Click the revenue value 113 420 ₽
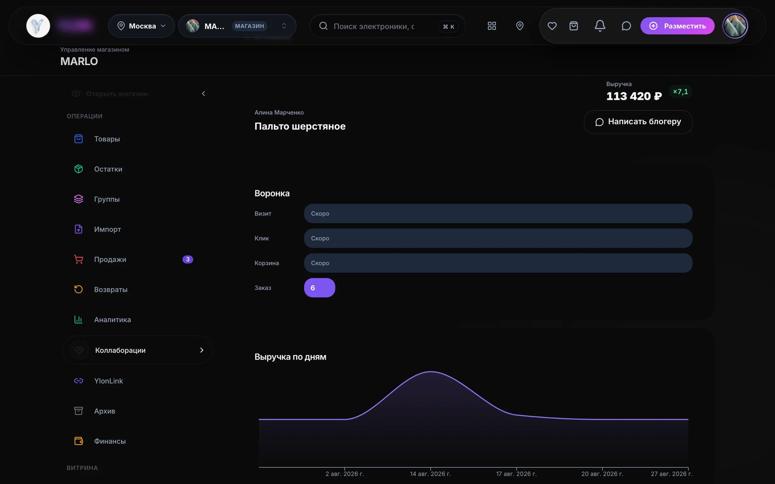Image resolution: width=775 pixels, height=484 pixels. click(634, 96)
